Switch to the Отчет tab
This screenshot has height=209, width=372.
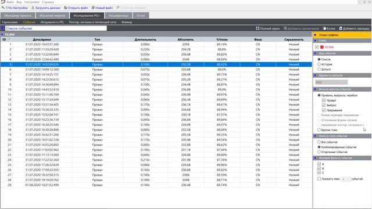tap(141, 16)
